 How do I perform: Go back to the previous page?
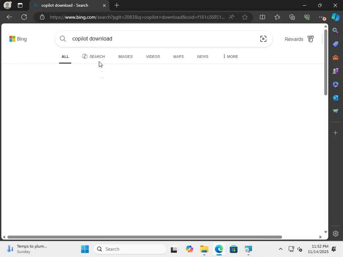coord(9,17)
